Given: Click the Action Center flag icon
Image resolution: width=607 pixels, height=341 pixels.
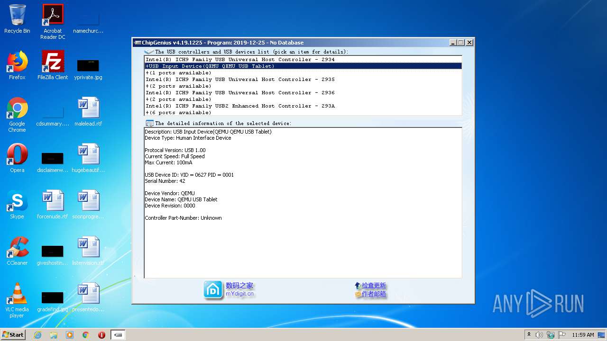Looking at the screenshot, I should 562,335.
